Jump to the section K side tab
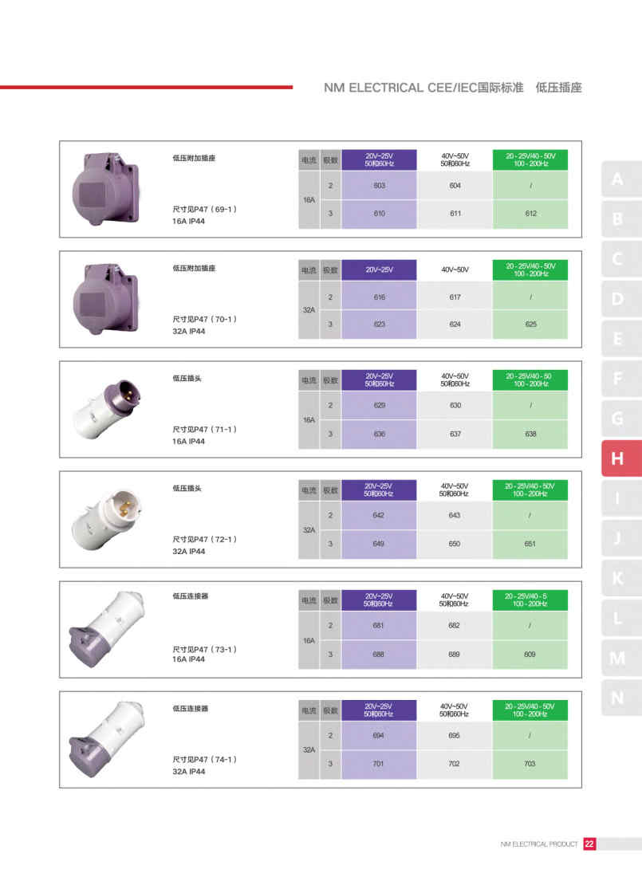Viewport: 642px width, 877px height. [x=617, y=578]
